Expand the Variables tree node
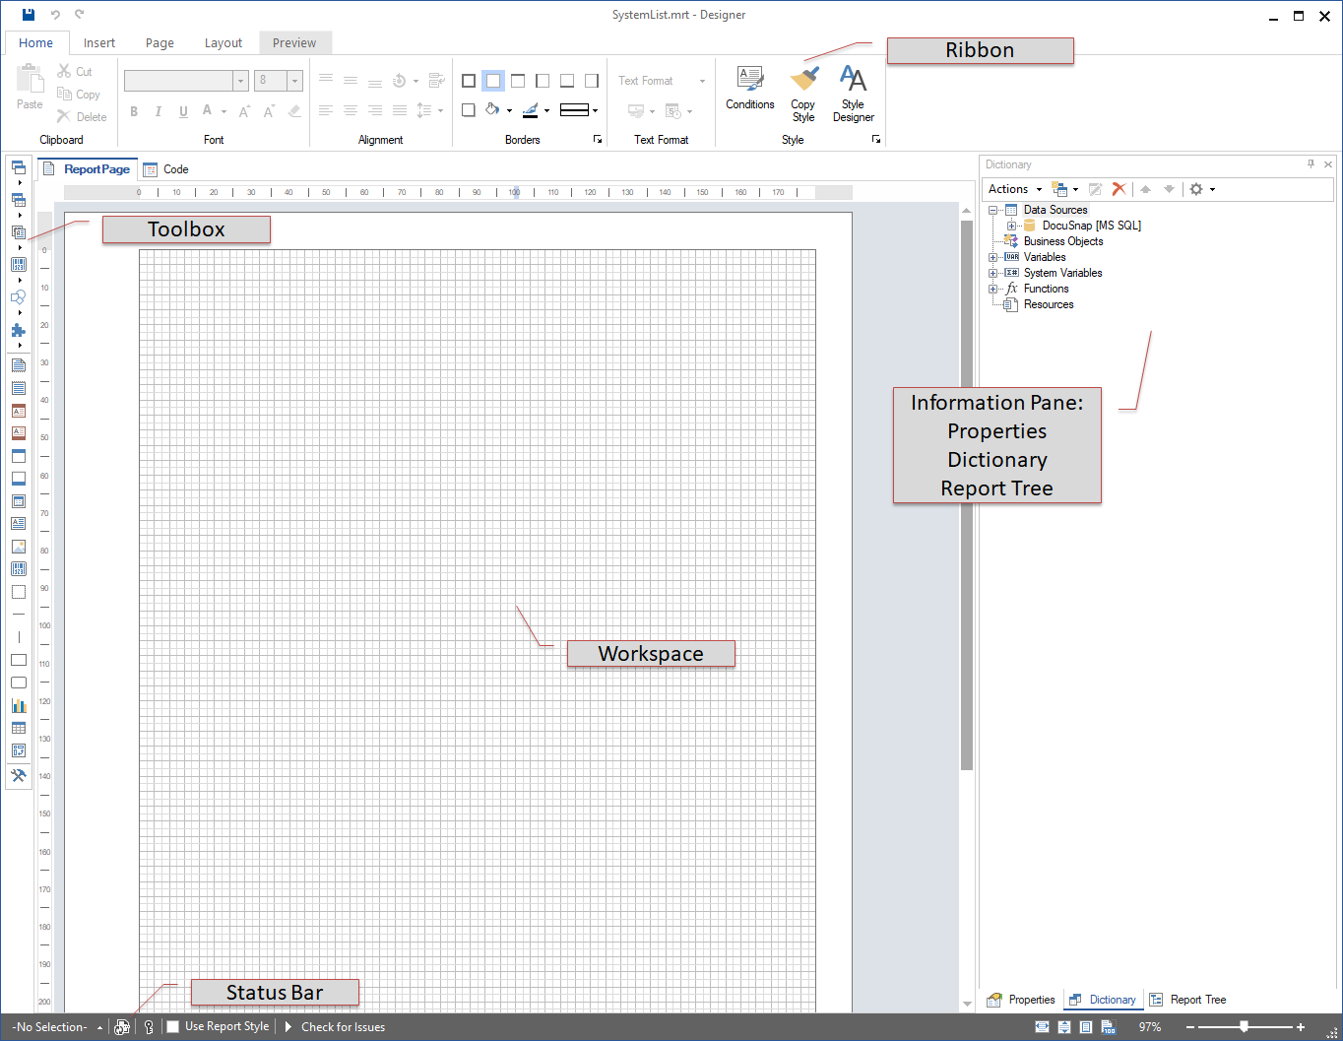 click(992, 257)
